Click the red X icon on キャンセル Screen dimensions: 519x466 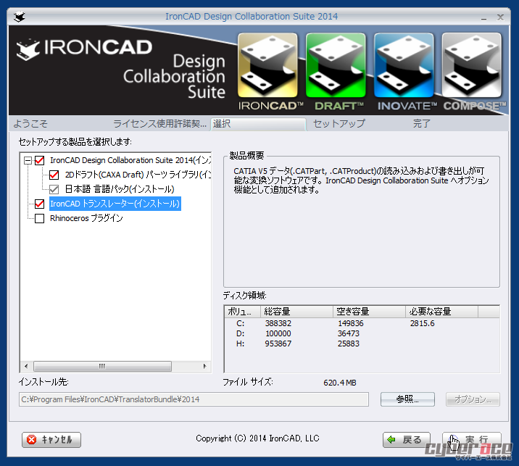[x=32, y=440]
